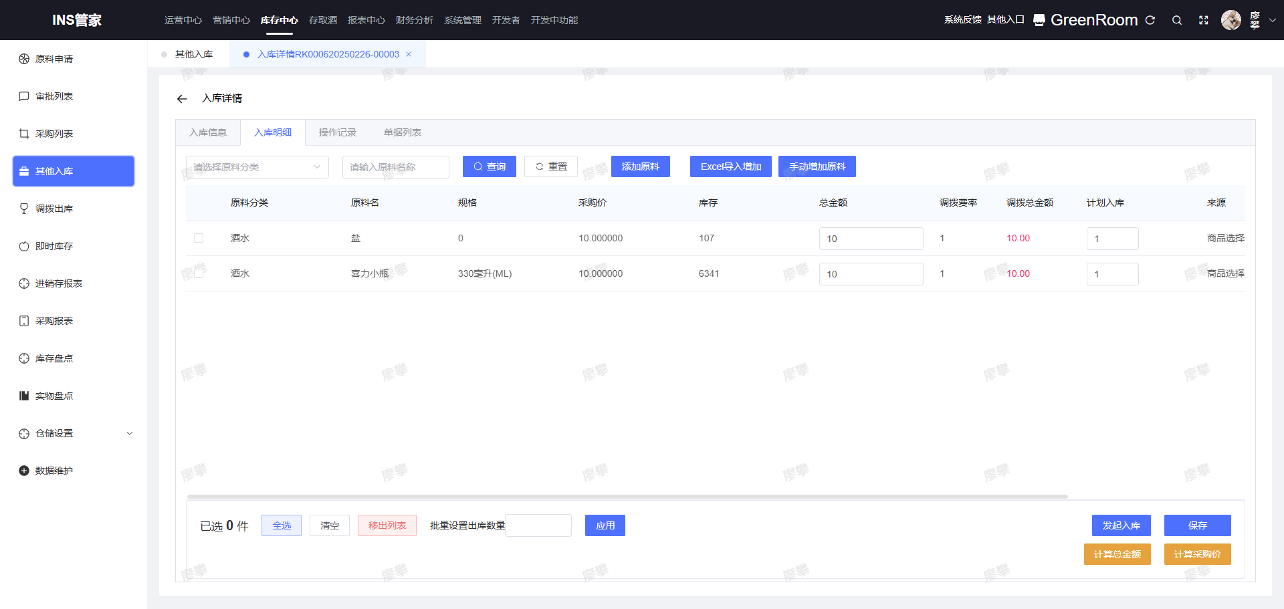
Task: Open search with the magnifier icon
Action: point(1177,20)
